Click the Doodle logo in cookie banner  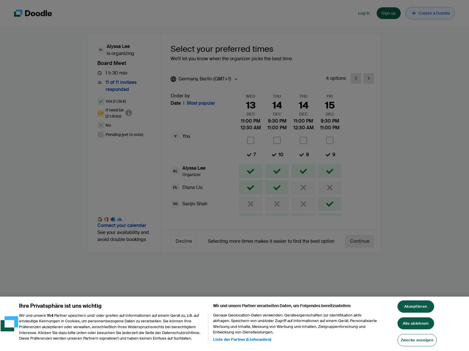pyautogui.click(x=9, y=324)
